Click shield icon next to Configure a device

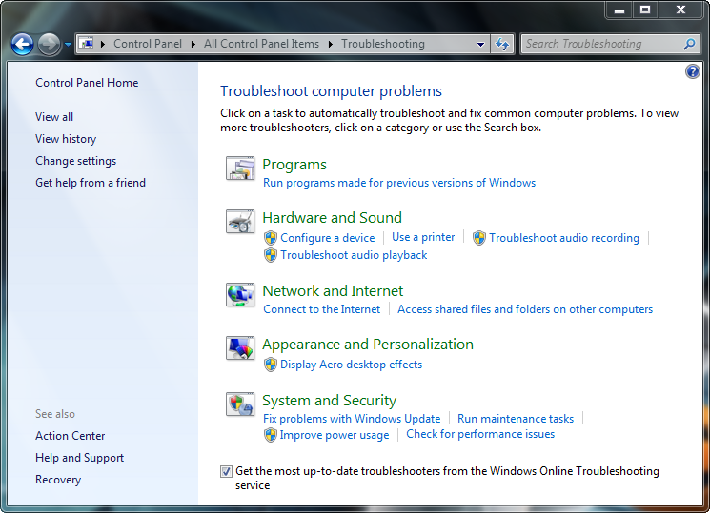click(x=271, y=238)
